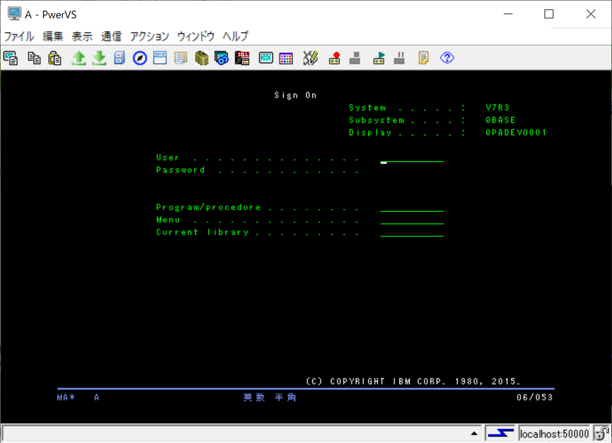Expand the status bar up-arrow
The image size is (612, 443).
[x=474, y=434]
